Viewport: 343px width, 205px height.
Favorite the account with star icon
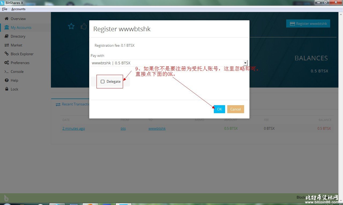point(71,26)
